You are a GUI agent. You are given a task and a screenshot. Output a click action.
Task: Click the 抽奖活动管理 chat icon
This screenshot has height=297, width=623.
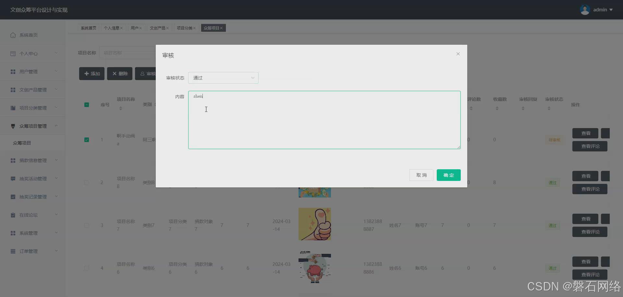[x=13, y=179]
